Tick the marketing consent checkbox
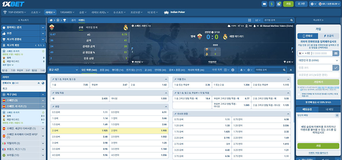The height and width of the screenshot is (160, 342). click(299, 94)
